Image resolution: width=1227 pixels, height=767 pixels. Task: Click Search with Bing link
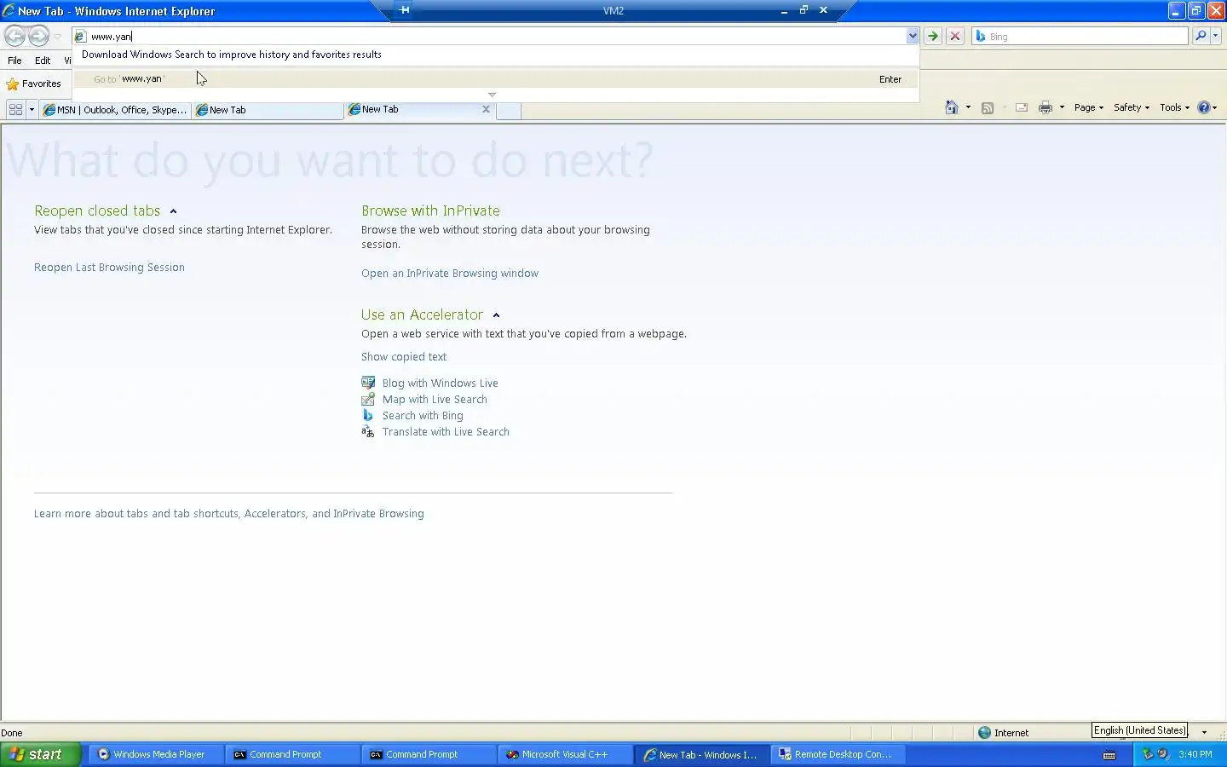(423, 415)
